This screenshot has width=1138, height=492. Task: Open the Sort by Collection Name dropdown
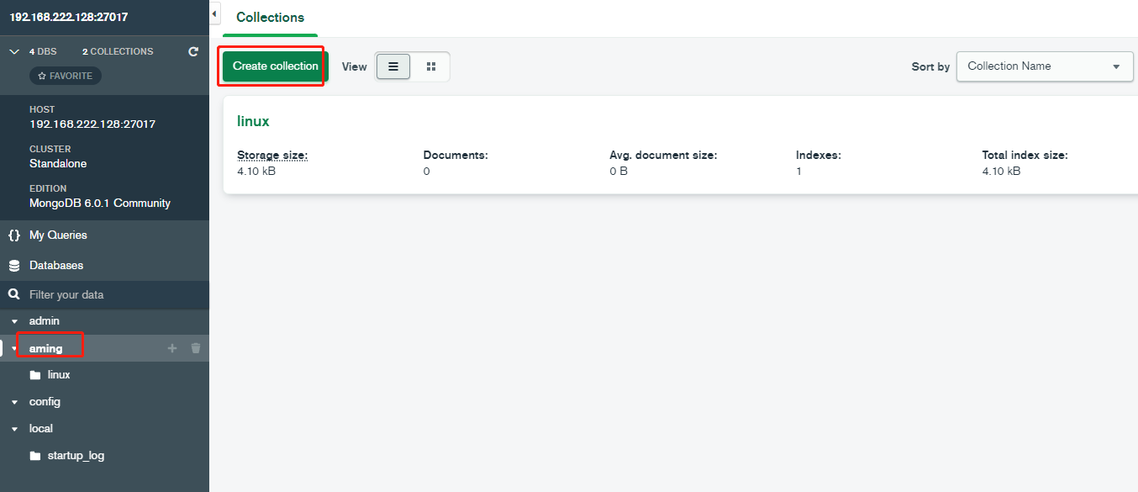(1045, 66)
